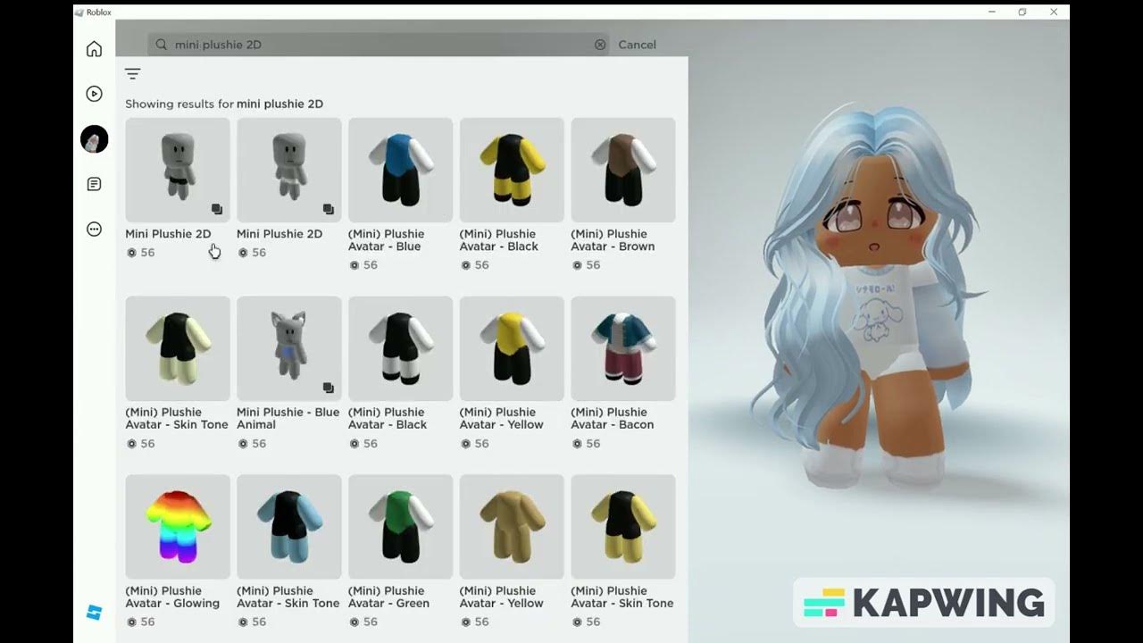Select the yellow-sleeved black-torso plushie in the bottom row
Image resolution: width=1143 pixels, height=643 pixels.
623,527
